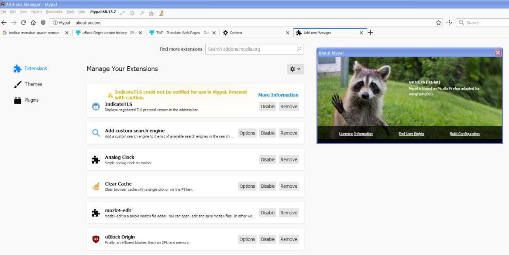
Task: Click the Analog Clock extension puzzle icon
Action: 96,159
